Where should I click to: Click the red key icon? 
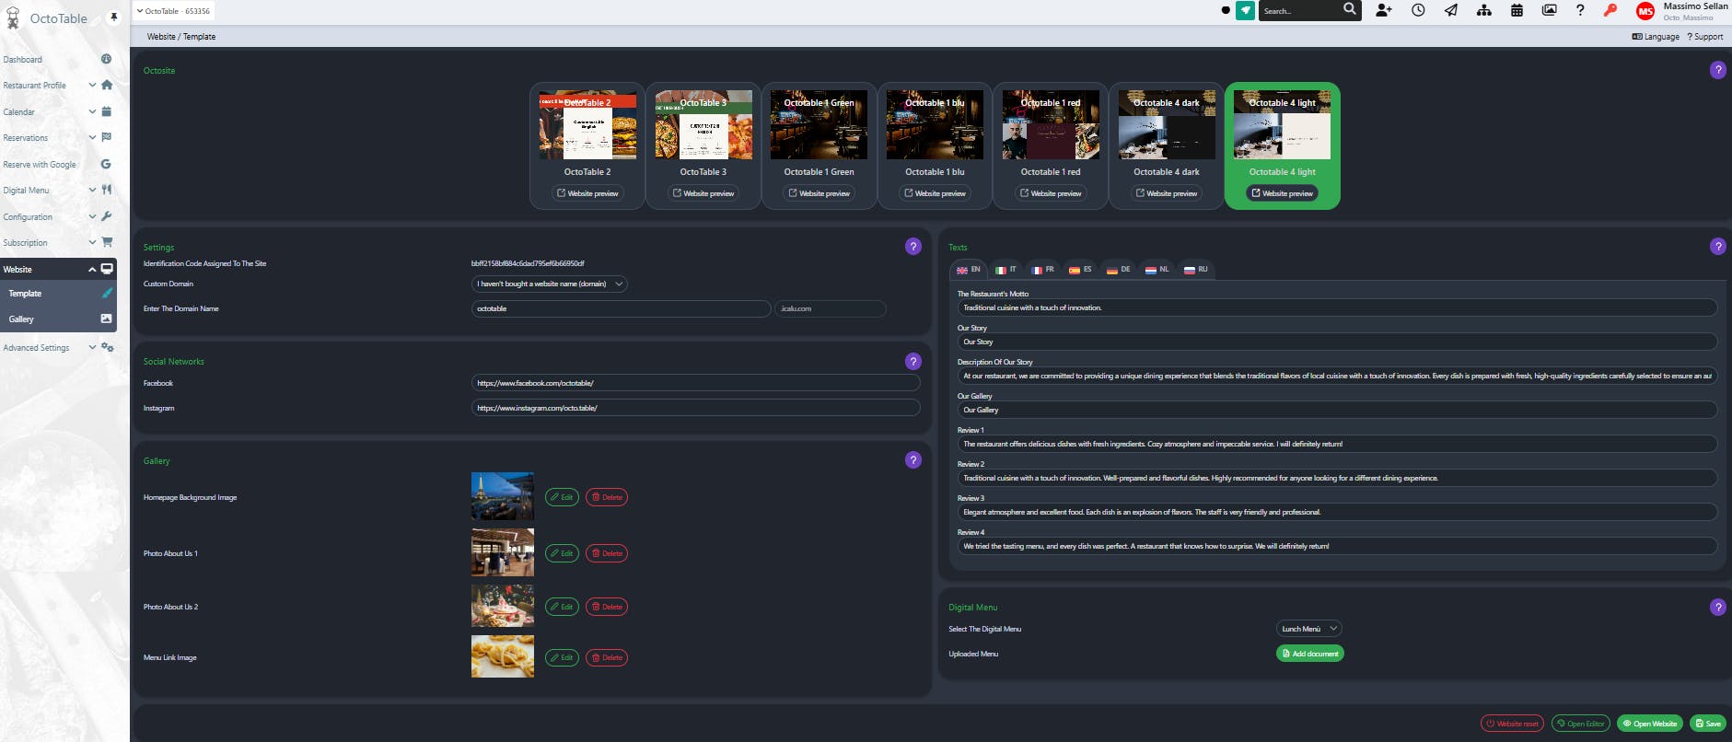(1610, 10)
